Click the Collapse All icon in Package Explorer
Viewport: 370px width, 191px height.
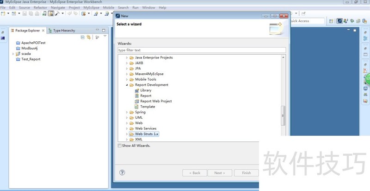tap(83, 37)
